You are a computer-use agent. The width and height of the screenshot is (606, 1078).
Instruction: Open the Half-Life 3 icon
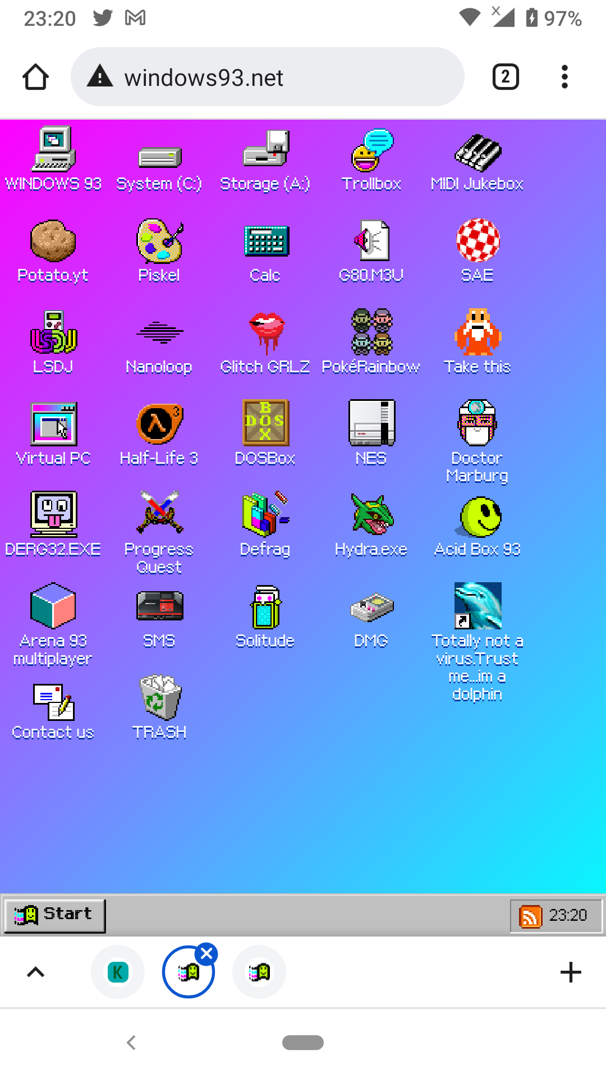pyautogui.click(x=159, y=425)
